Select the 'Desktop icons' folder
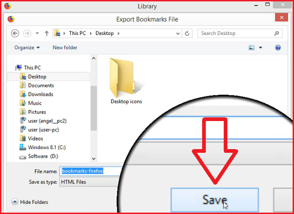Image resolution: width=294 pixels, height=214 pixels. coord(126,81)
